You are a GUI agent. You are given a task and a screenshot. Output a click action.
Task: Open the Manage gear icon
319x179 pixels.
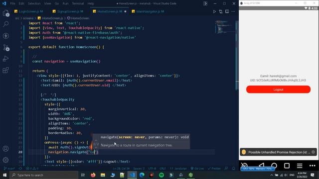pyautogui.click(x=5, y=160)
